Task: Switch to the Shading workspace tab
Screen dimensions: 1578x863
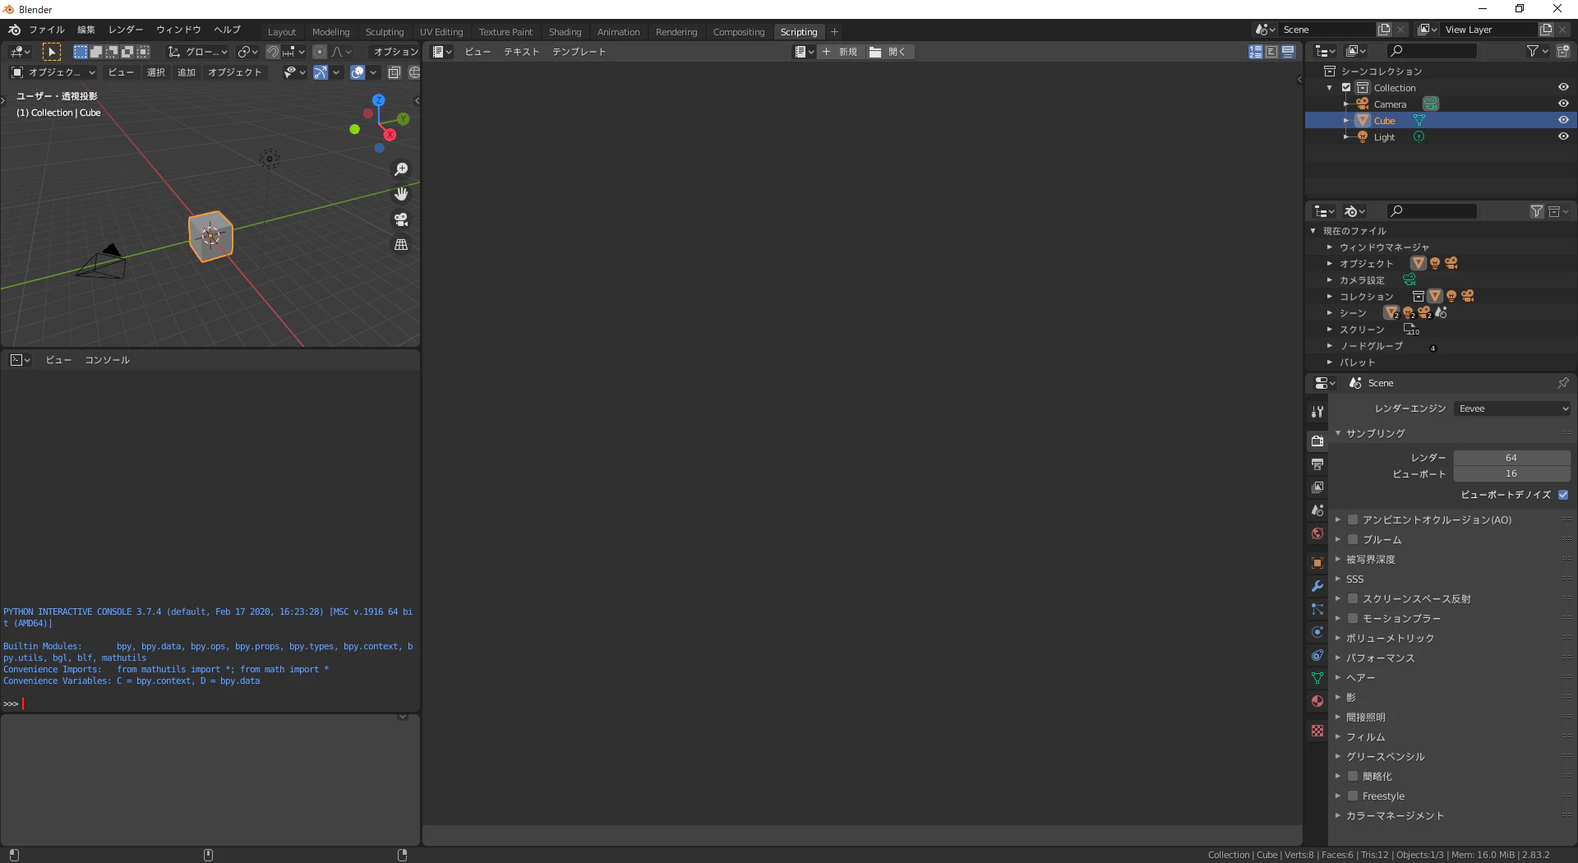Action: [565, 31]
